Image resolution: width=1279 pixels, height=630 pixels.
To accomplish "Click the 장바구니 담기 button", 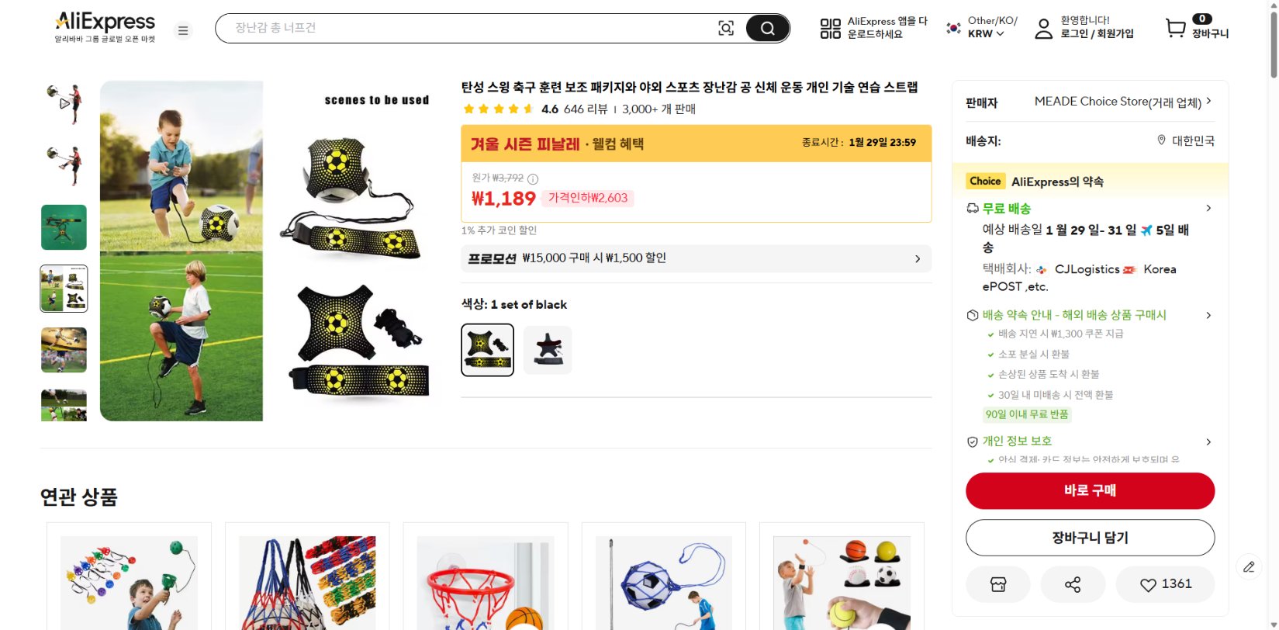I will [x=1090, y=538].
